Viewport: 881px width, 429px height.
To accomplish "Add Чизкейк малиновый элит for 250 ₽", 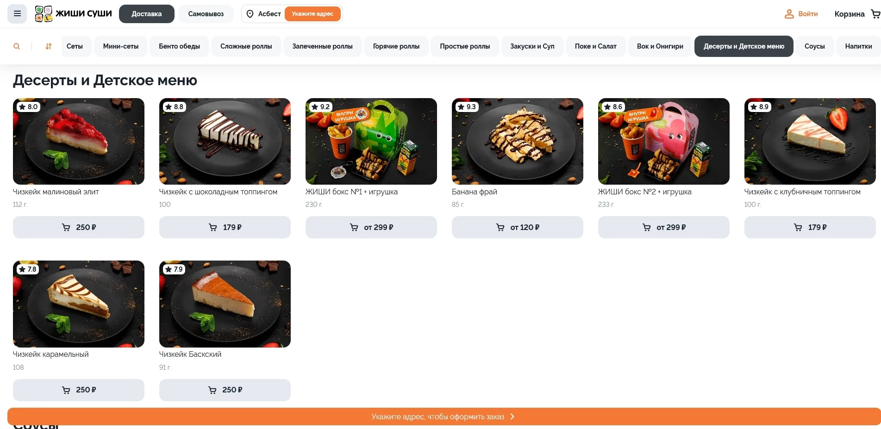I will (x=79, y=227).
